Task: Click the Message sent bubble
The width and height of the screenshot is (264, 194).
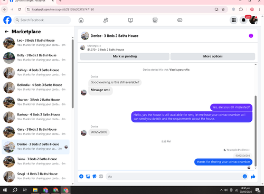Action: pos(100,91)
